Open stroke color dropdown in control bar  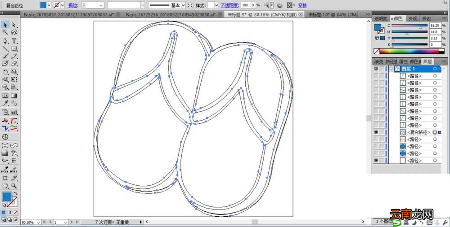coord(62,5)
